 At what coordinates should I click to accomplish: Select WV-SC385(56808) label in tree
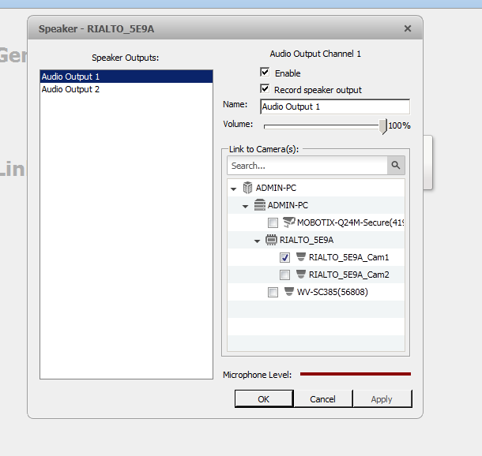pos(333,292)
